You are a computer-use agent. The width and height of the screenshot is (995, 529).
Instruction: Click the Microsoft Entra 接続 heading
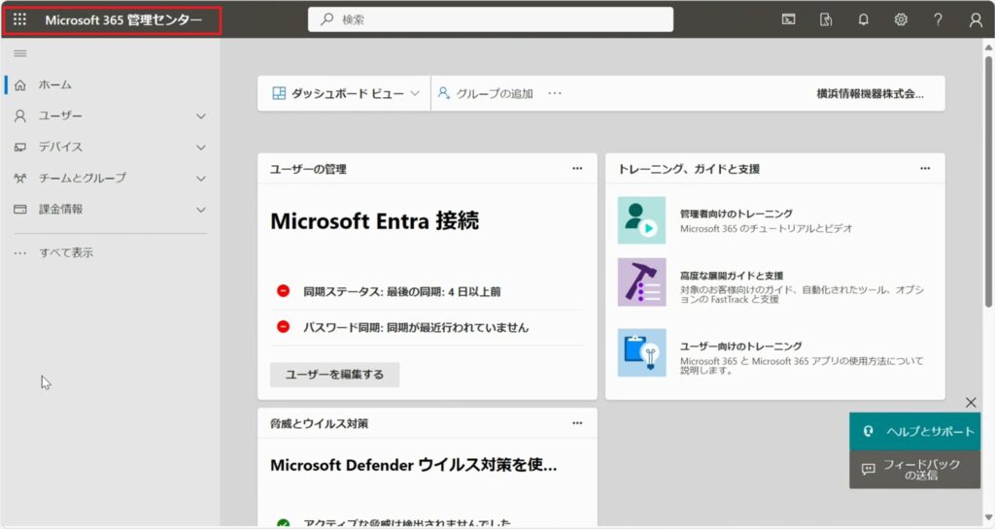coord(374,221)
